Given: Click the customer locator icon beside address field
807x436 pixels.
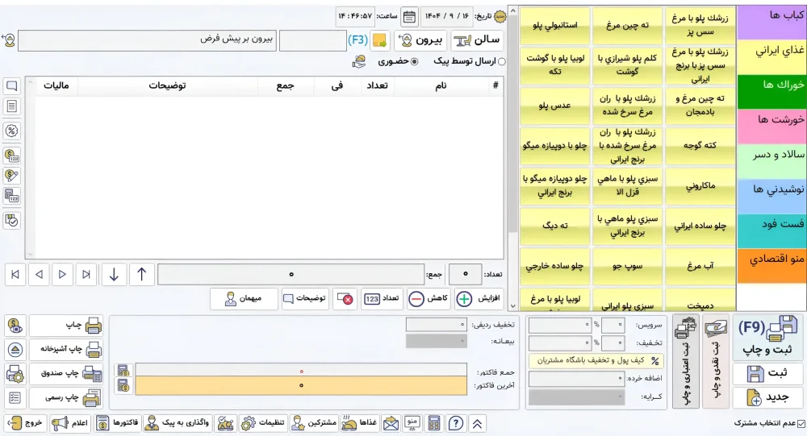Looking at the screenshot, I should point(9,40).
